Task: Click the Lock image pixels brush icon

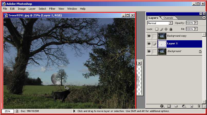Action: click(161, 29)
